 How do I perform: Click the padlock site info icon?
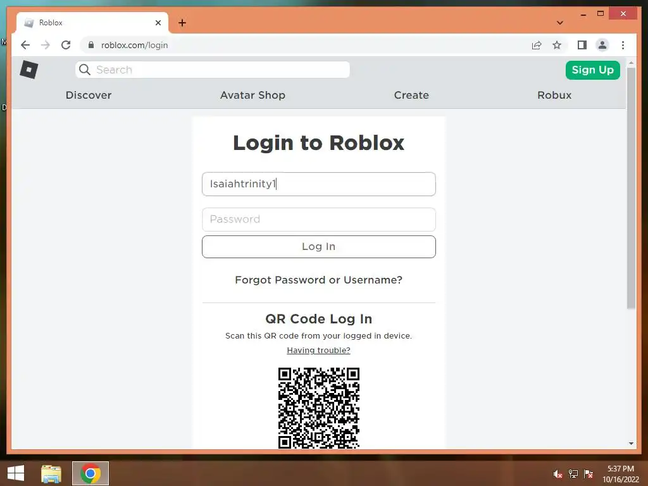tap(91, 45)
